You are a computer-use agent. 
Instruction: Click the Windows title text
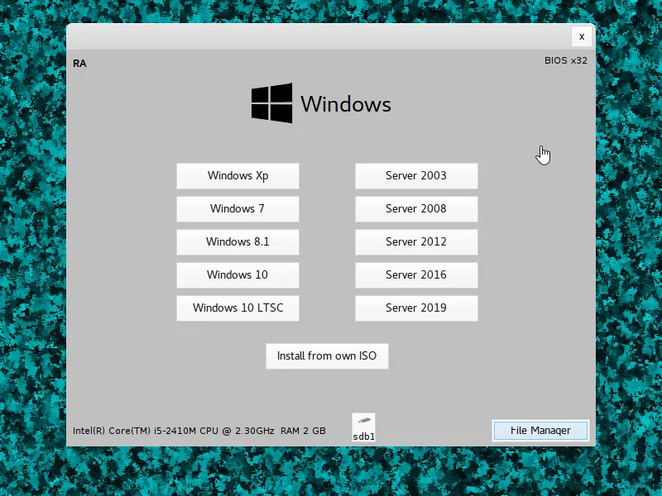point(345,104)
